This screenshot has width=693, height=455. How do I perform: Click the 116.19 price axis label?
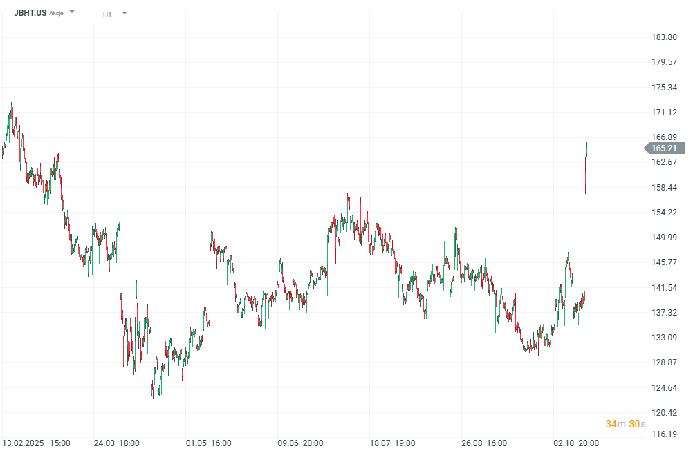pyautogui.click(x=663, y=434)
